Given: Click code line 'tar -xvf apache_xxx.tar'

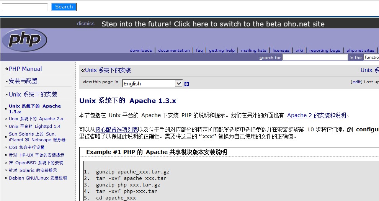Looking at the screenshot, I should coord(131,178).
